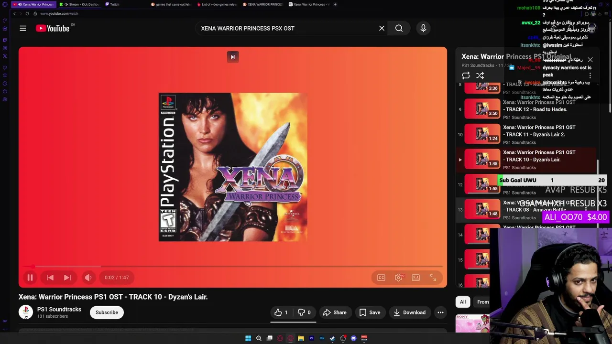This screenshot has height=344, width=612.
Task: Go back in browser history
Action: (14, 13)
